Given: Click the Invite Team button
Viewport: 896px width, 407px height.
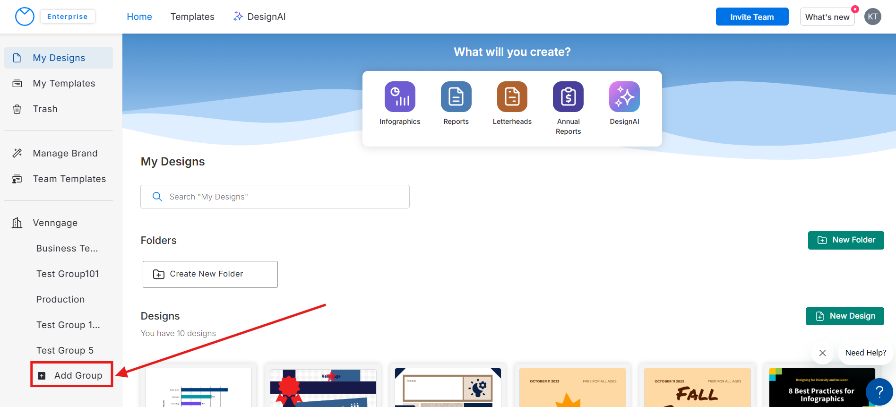Looking at the screenshot, I should pyautogui.click(x=752, y=17).
